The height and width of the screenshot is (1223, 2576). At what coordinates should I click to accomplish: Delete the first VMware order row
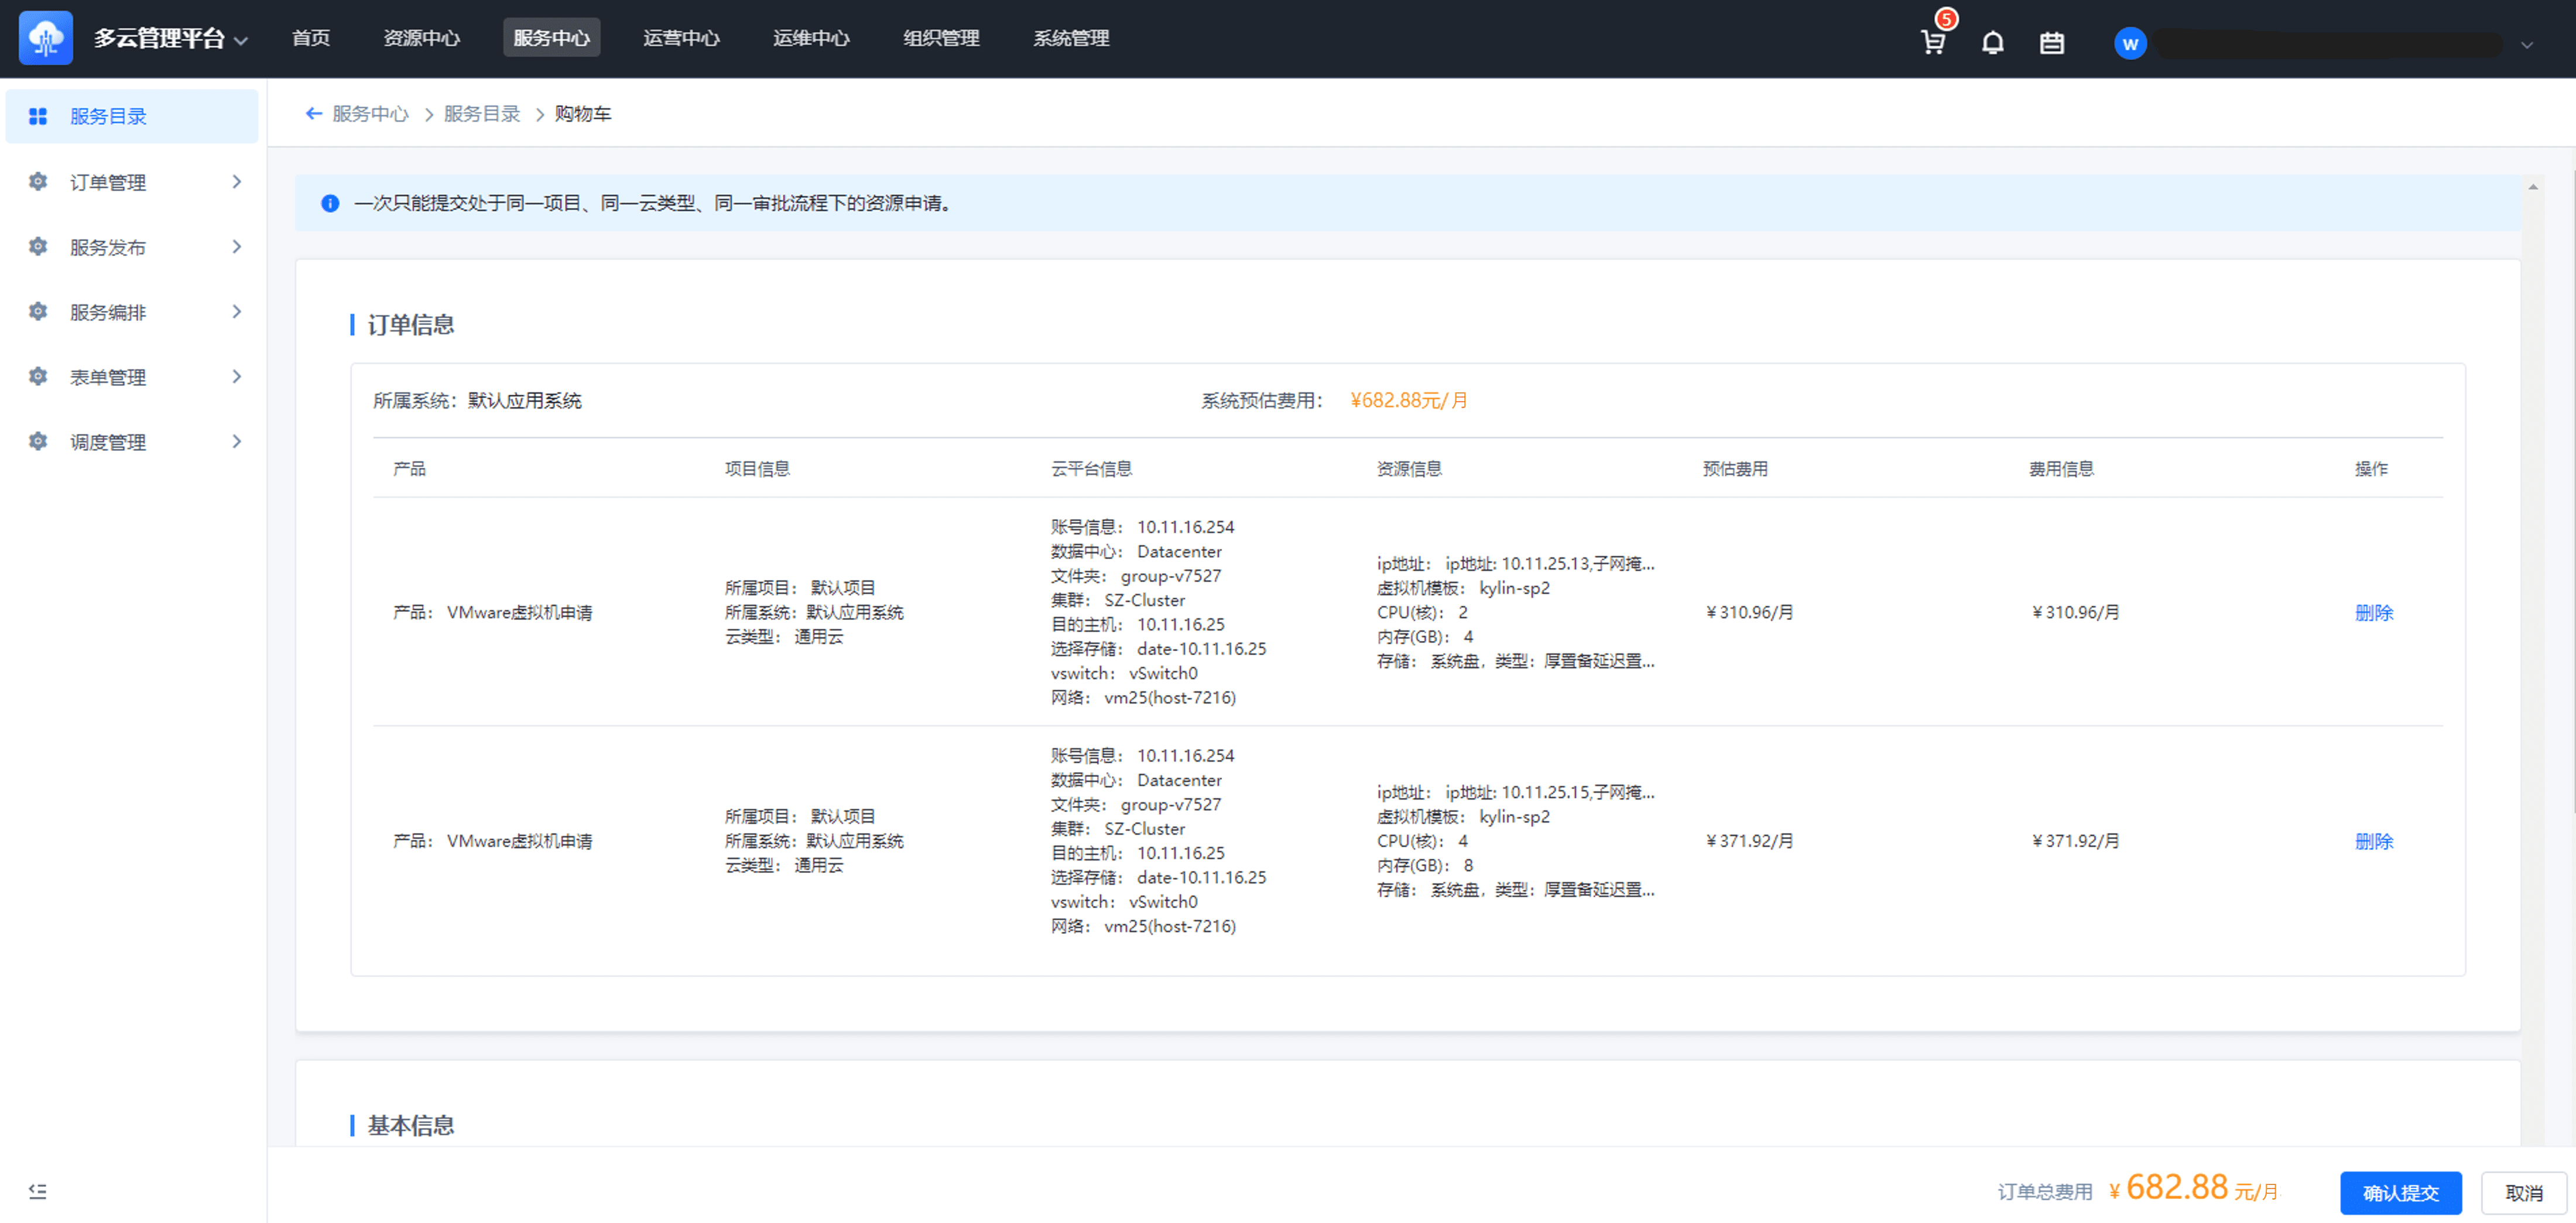(x=2373, y=612)
